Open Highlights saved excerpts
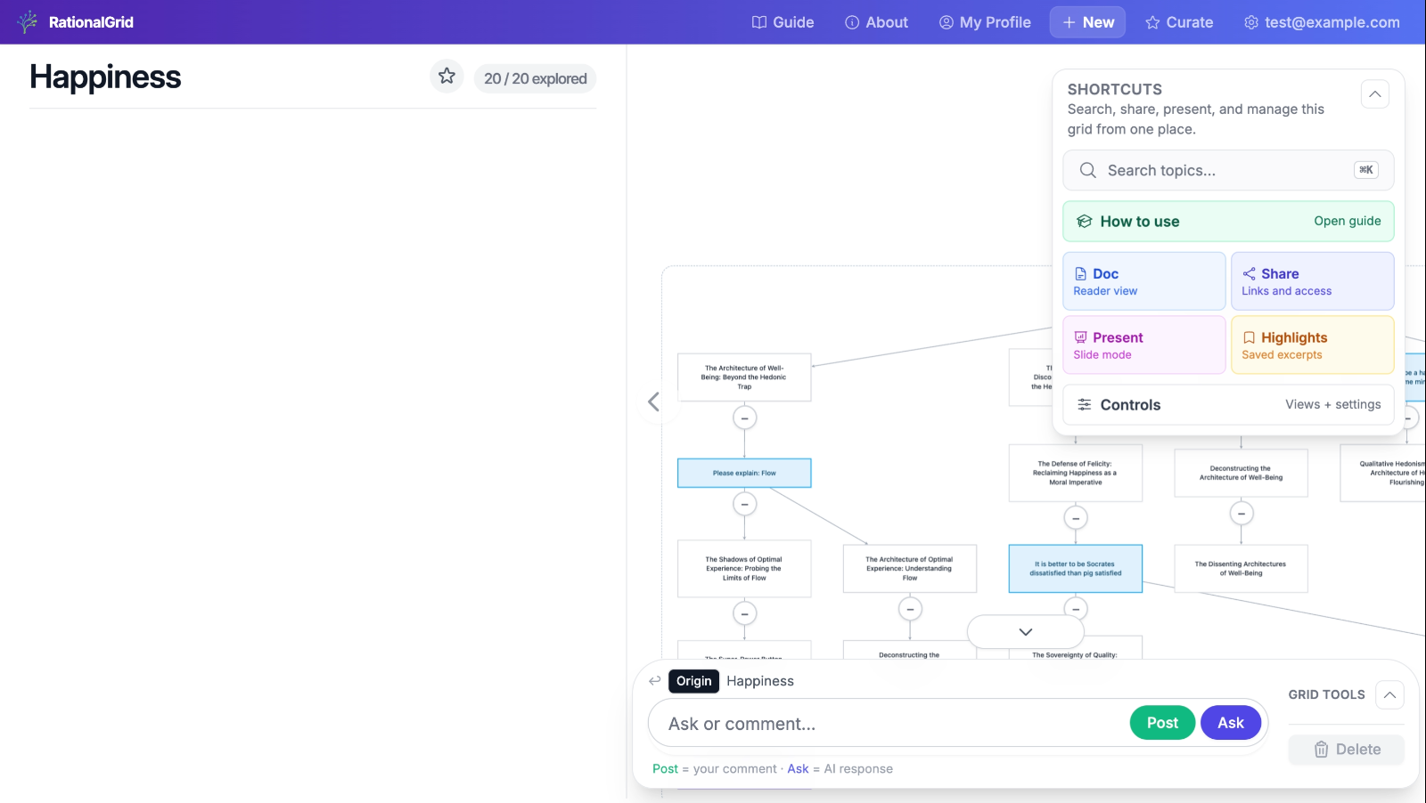1426x803 pixels. [1312, 345]
